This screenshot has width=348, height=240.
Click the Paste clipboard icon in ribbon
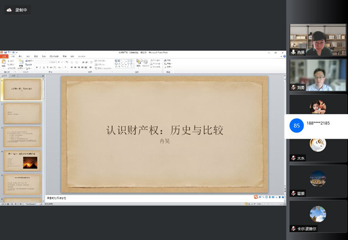(x=3, y=62)
